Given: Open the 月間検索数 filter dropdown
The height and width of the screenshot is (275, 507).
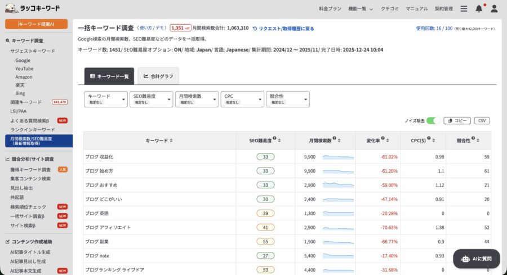Looking at the screenshot, I should click(x=197, y=99).
